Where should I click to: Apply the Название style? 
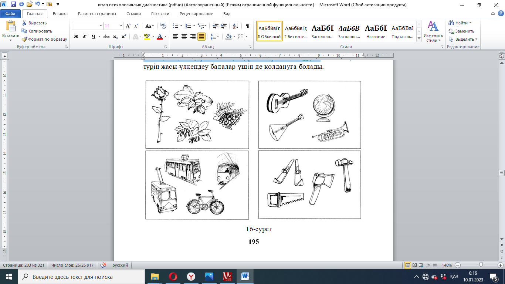(x=376, y=31)
